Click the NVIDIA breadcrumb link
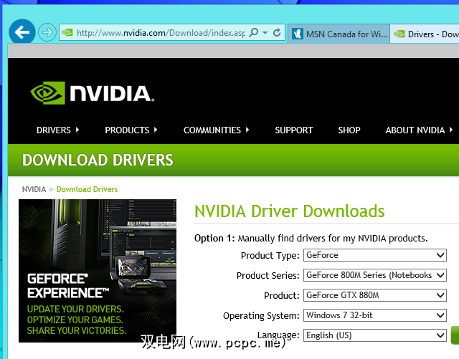459x359 pixels. [34, 189]
